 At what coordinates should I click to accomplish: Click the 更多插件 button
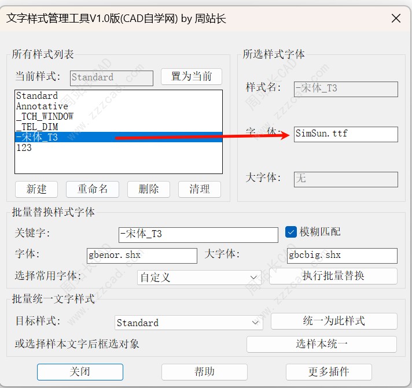tap(329, 372)
